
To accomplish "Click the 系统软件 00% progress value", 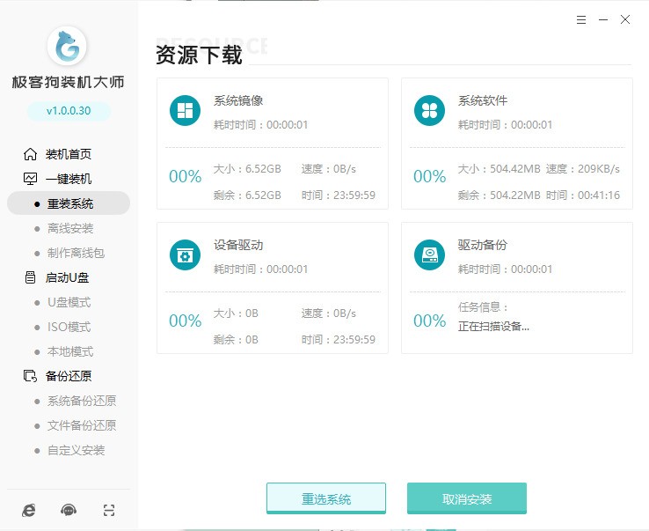I will (430, 177).
